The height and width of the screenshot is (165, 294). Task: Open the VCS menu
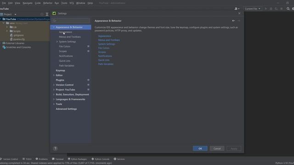pos(72,3)
